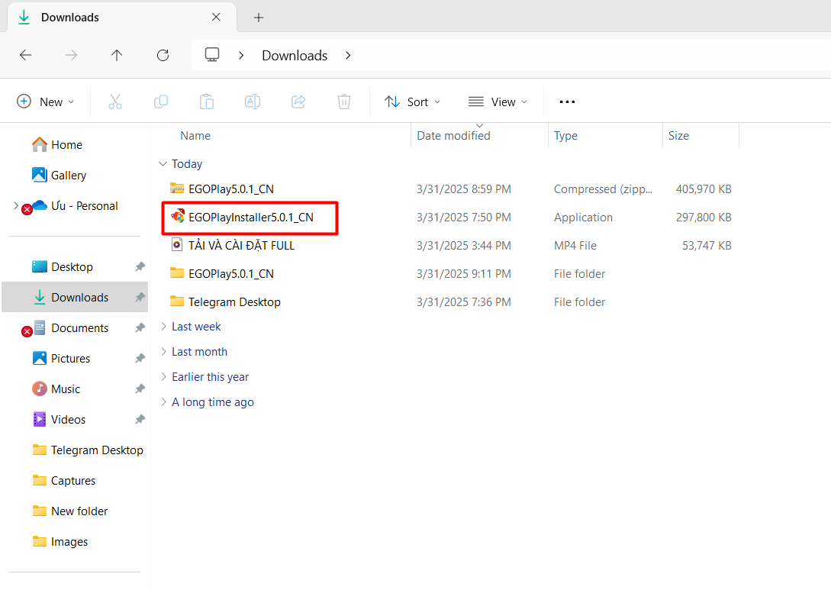Expand the A long time ago group
Viewport: 831px width, 590px height.
(x=164, y=401)
